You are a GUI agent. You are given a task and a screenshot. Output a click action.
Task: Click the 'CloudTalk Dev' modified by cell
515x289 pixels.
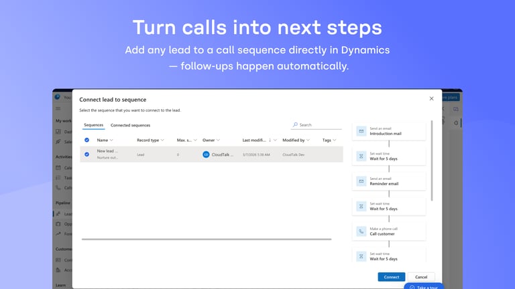coord(293,155)
